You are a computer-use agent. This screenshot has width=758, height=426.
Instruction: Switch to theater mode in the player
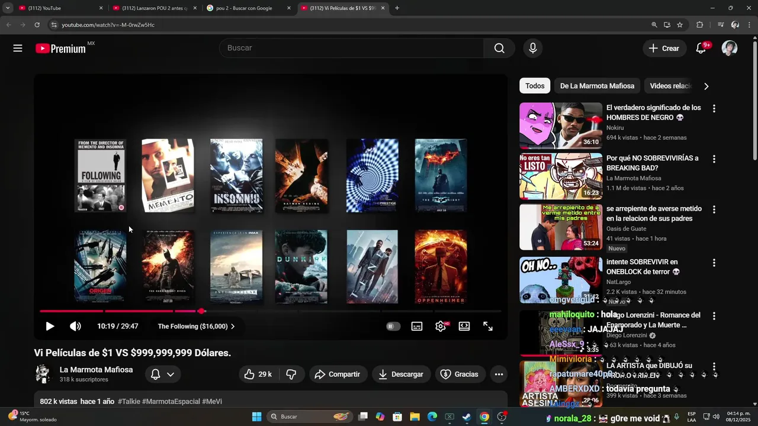coord(464,326)
